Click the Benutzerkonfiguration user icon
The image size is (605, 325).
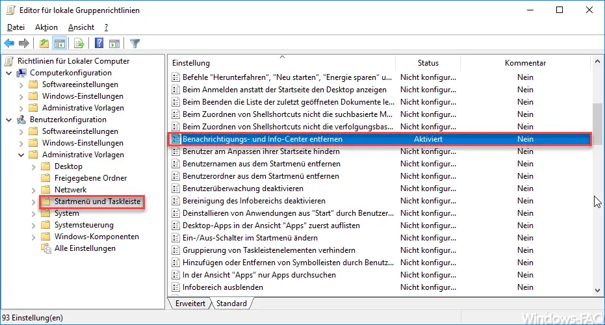click(21, 120)
